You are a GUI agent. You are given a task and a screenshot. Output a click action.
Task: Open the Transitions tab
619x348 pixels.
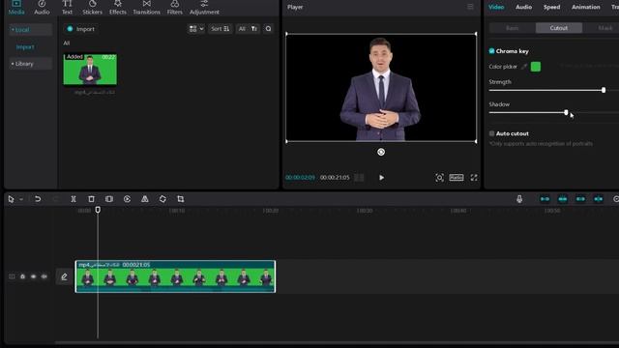(x=146, y=7)
